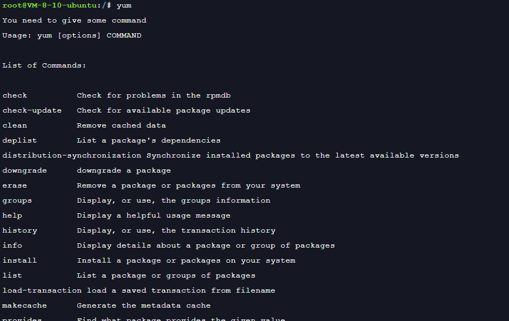Click the 'check' command name

(x=14, y=95)
